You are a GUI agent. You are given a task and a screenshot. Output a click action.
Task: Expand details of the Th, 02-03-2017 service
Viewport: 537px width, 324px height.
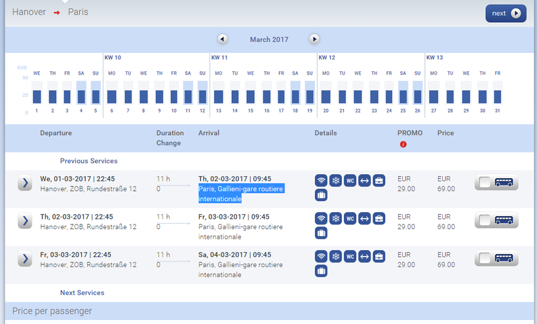25,221
